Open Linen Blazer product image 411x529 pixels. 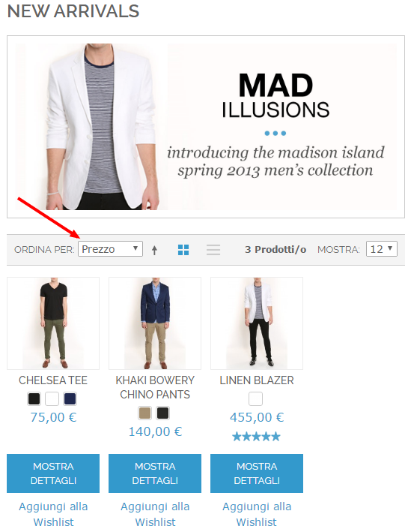click(x=257, y=323)
